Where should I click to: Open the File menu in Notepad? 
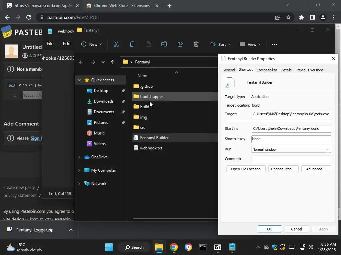pyautogui.click(x=50, y=43)
